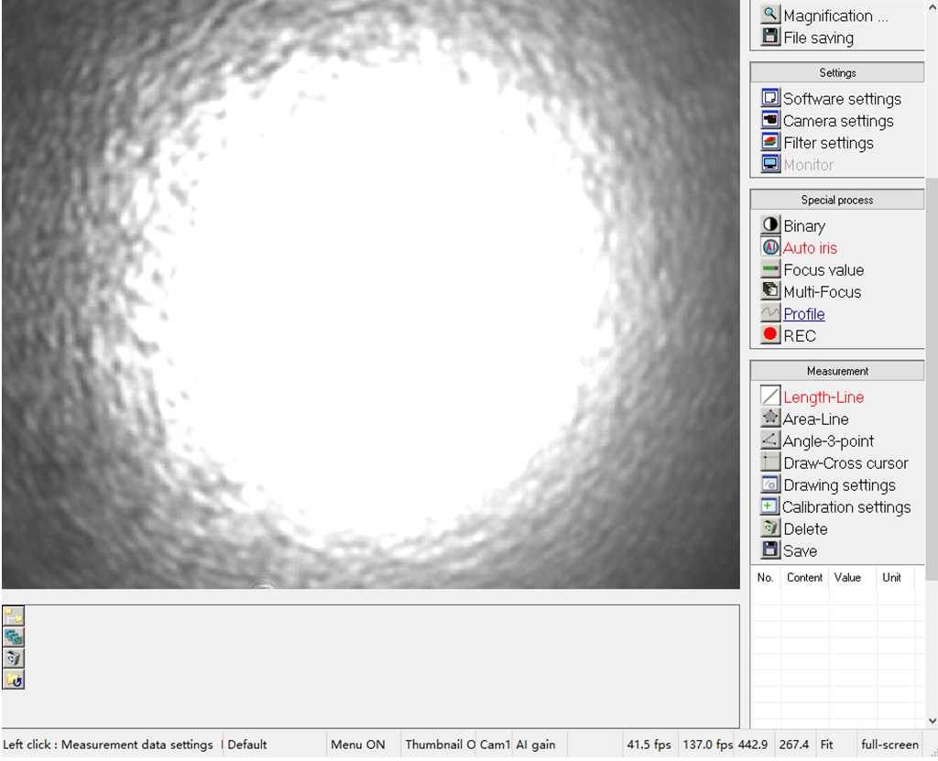Click the Delete measurement icon
The image size is (938, 761).
(x=770, y=528)
